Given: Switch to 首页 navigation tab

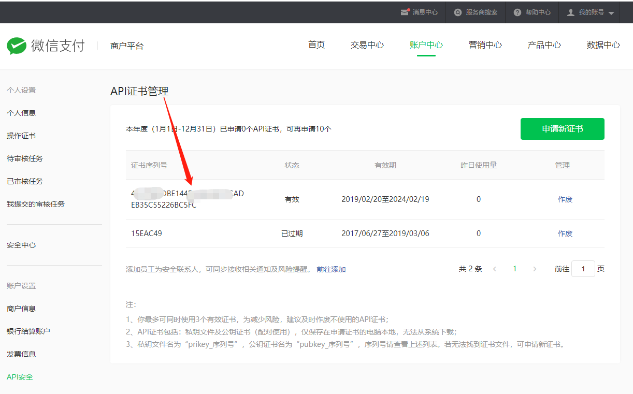Looking at the screenshot, I should (316, 45).
